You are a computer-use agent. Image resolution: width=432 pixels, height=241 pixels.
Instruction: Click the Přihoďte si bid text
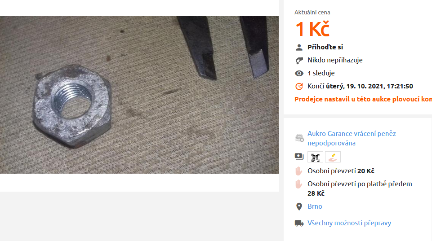coord(325,47)
